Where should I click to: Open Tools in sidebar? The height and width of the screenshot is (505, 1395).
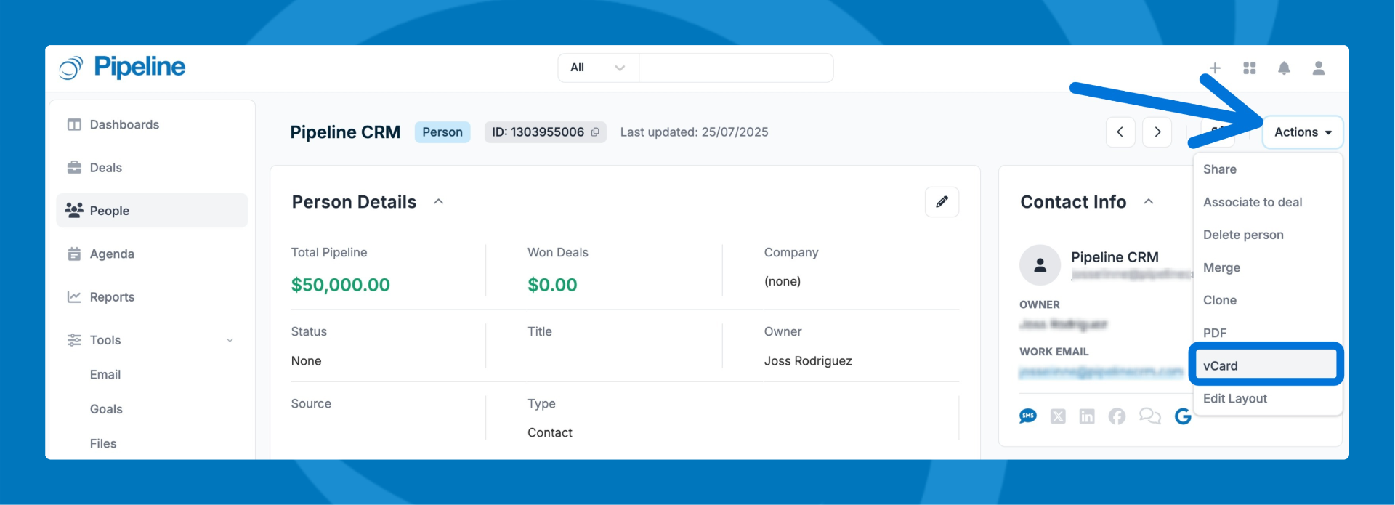pos(152,340)
